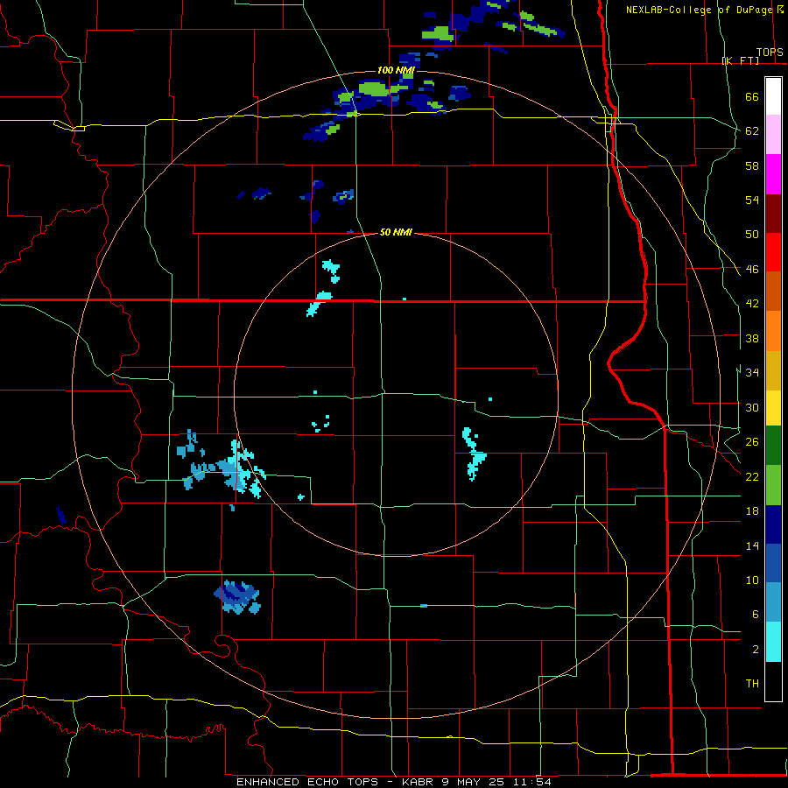The height and width of the screenshot is (788, 788).
Task: Select the dark green legend swatch
Action: click(x=773, y=447)
